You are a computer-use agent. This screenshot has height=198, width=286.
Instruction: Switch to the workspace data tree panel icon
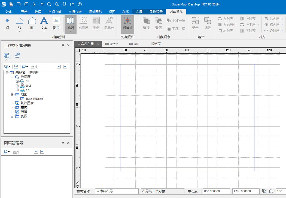coord(7,55)
